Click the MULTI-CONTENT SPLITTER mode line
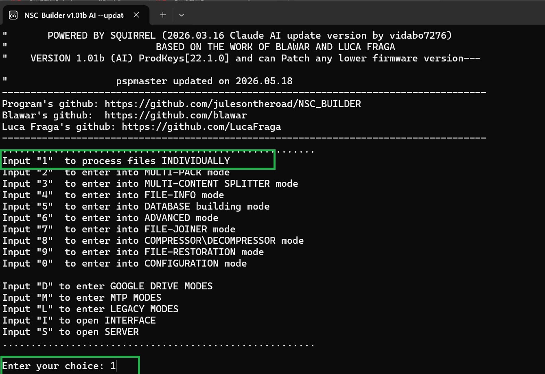The image size is (545, 374). pyautogui.click(x=150, y=184)
